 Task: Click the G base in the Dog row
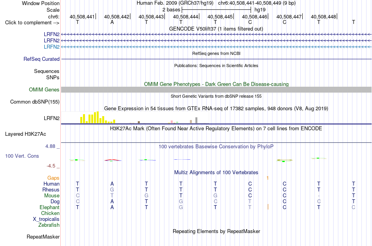pos(181,202)
